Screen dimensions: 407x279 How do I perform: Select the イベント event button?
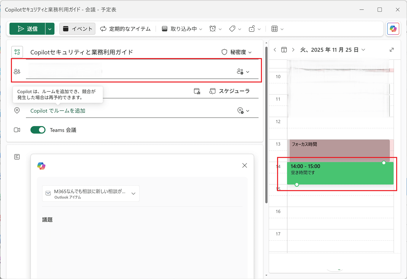[77, 29]
